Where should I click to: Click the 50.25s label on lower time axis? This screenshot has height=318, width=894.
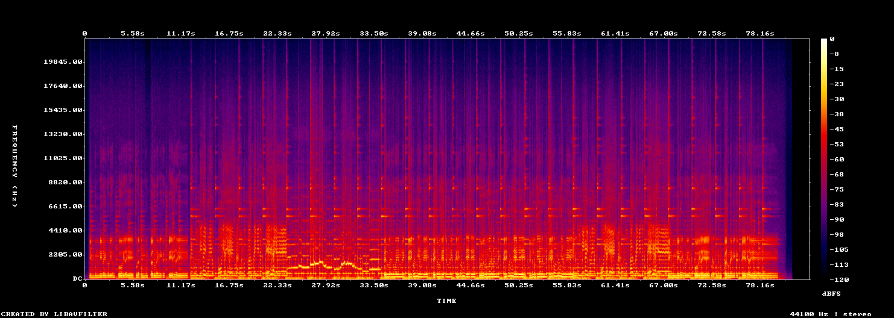pos(519,285)
